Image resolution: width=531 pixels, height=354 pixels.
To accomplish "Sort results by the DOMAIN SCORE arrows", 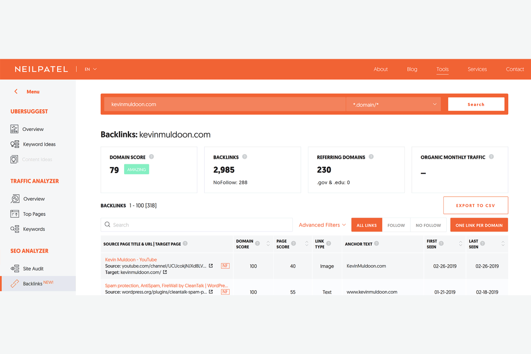I will click(x=268, y=244).
